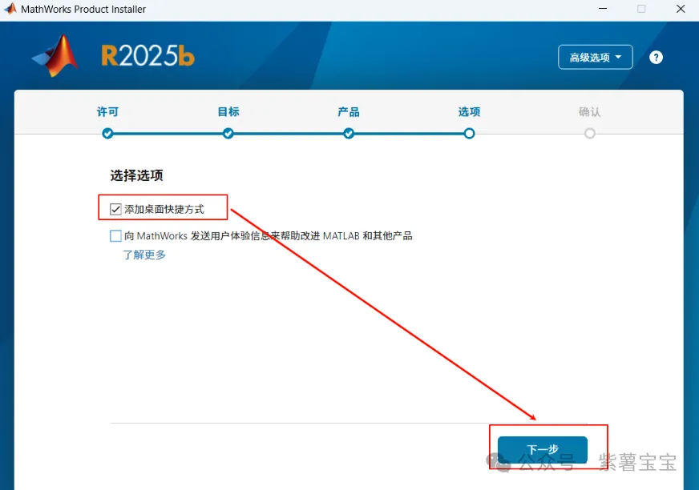The width and height of the screenshot is (699, 490).
Task: Close the MathWorks Product Installer window
Action: 680,9
